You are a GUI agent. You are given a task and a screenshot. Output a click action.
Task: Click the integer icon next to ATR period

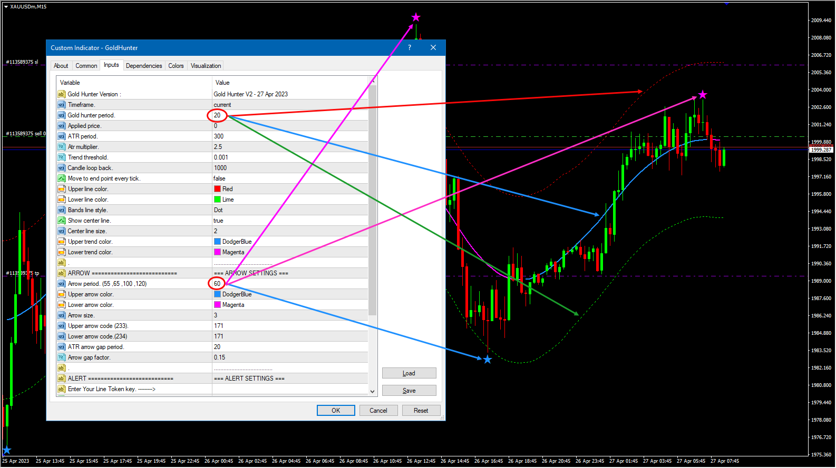[x=61, y=136]
